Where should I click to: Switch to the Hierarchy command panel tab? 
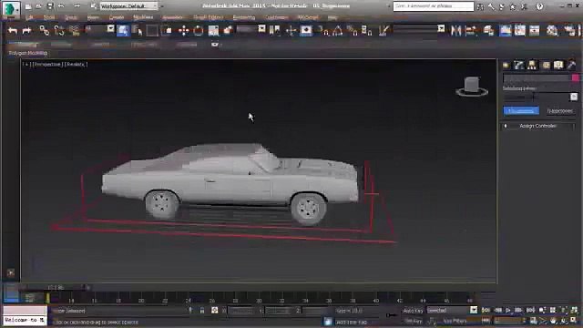pos(532,66)
